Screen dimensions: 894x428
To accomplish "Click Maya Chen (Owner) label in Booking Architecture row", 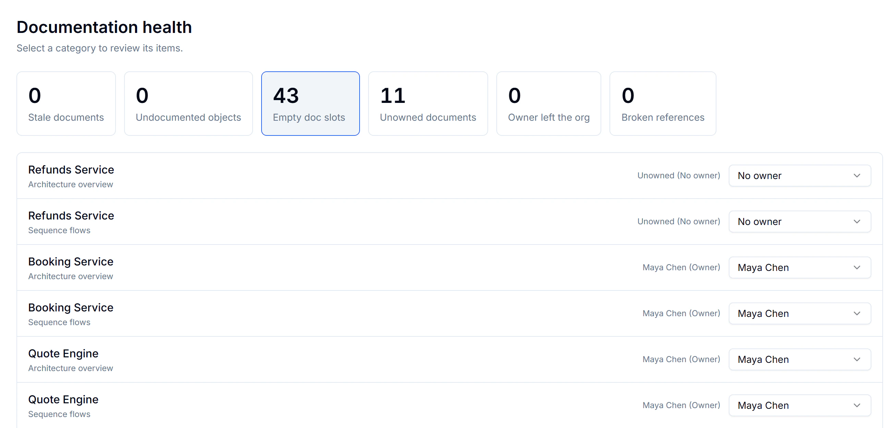I will click(x=681, y=267).
